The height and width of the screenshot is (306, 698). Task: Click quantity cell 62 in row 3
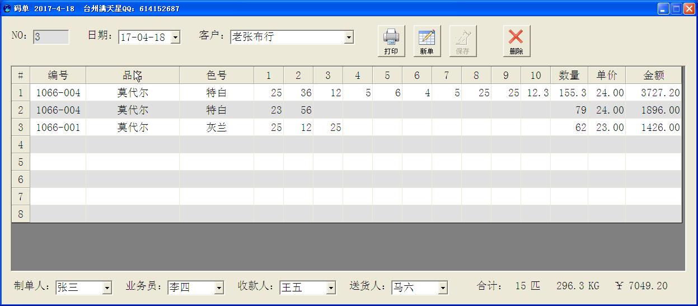click(x=569, y=128)
